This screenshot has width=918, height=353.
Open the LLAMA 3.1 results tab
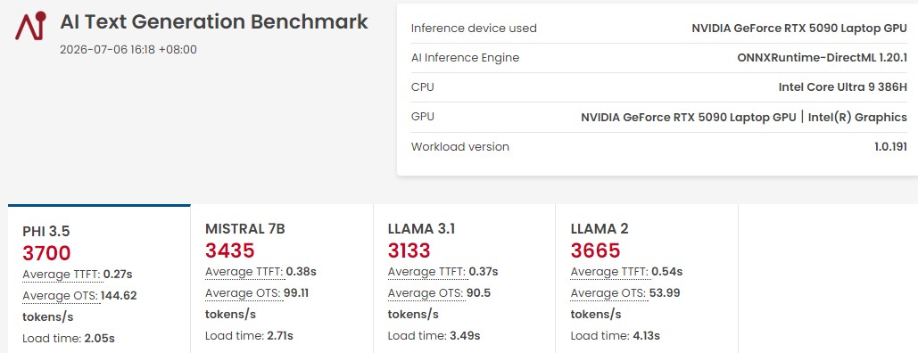pos(464,279)
